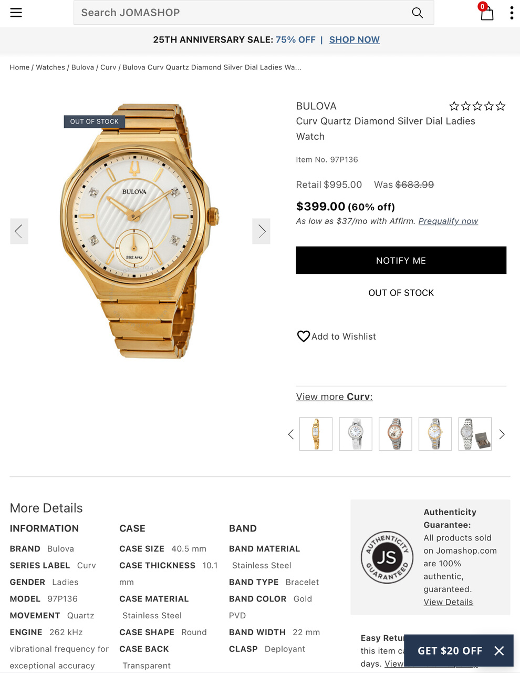Close the GET $20 OFF banner

click(499, 651)
